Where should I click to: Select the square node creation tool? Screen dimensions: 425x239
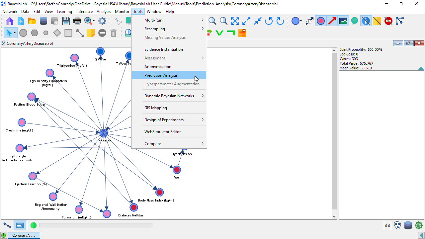pos(68,33)
